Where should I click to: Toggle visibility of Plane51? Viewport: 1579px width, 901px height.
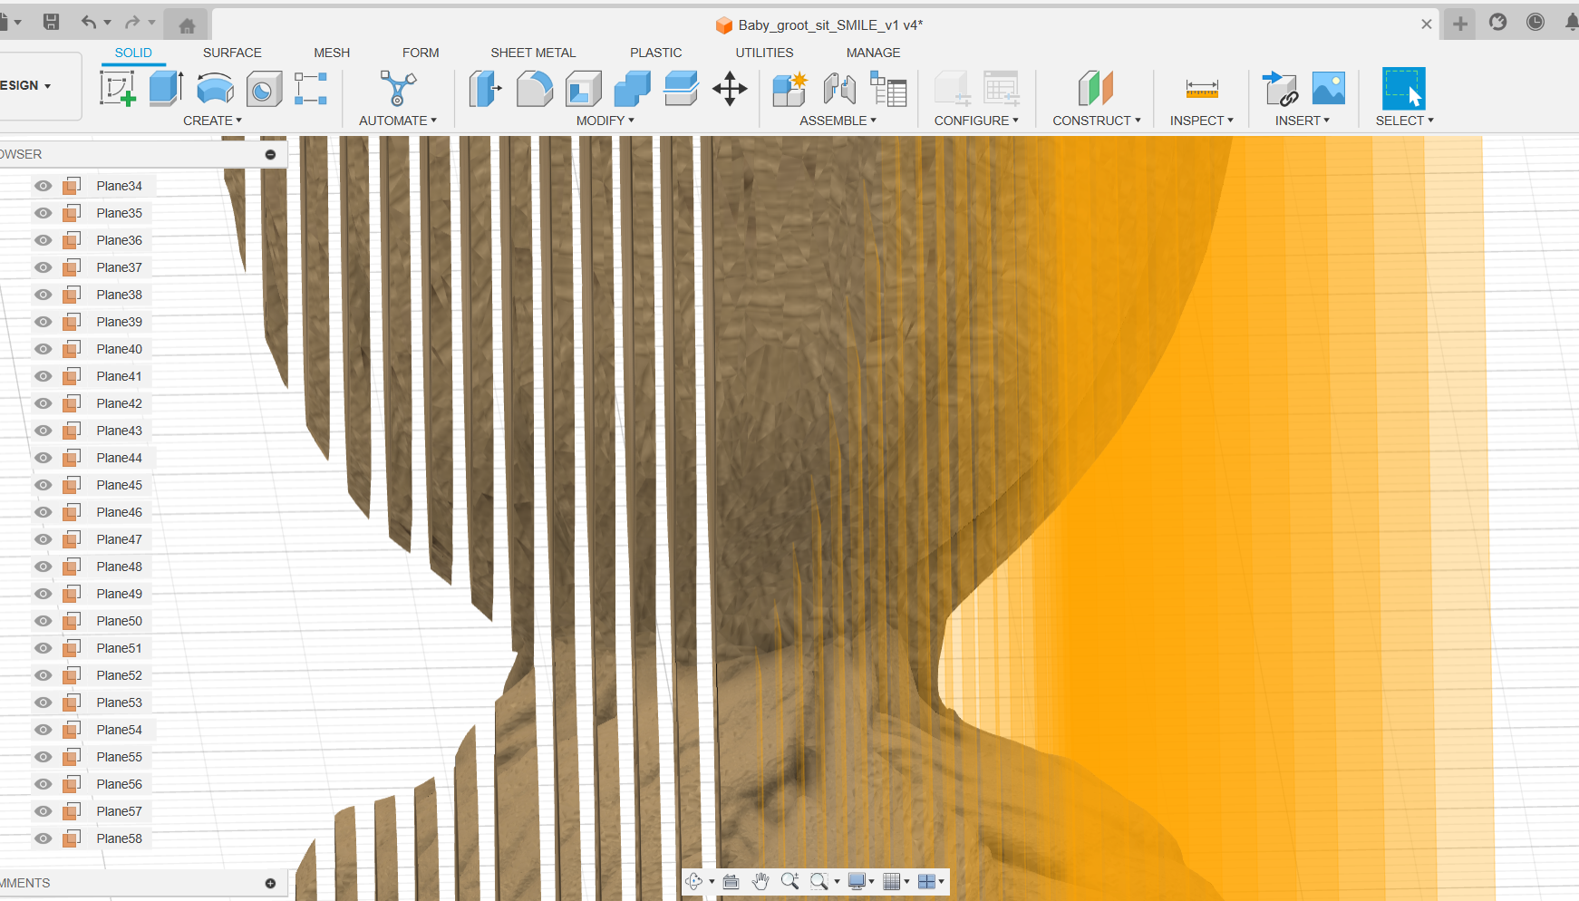[43, 648]
